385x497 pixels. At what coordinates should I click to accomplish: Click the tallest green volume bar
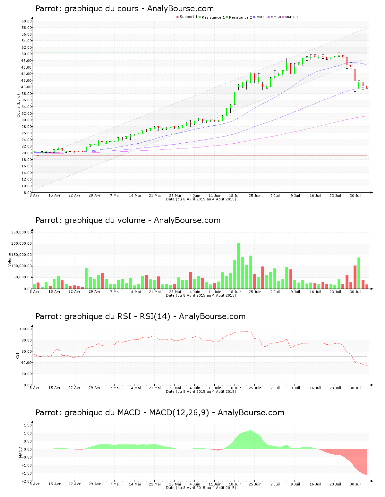[239, 266]
